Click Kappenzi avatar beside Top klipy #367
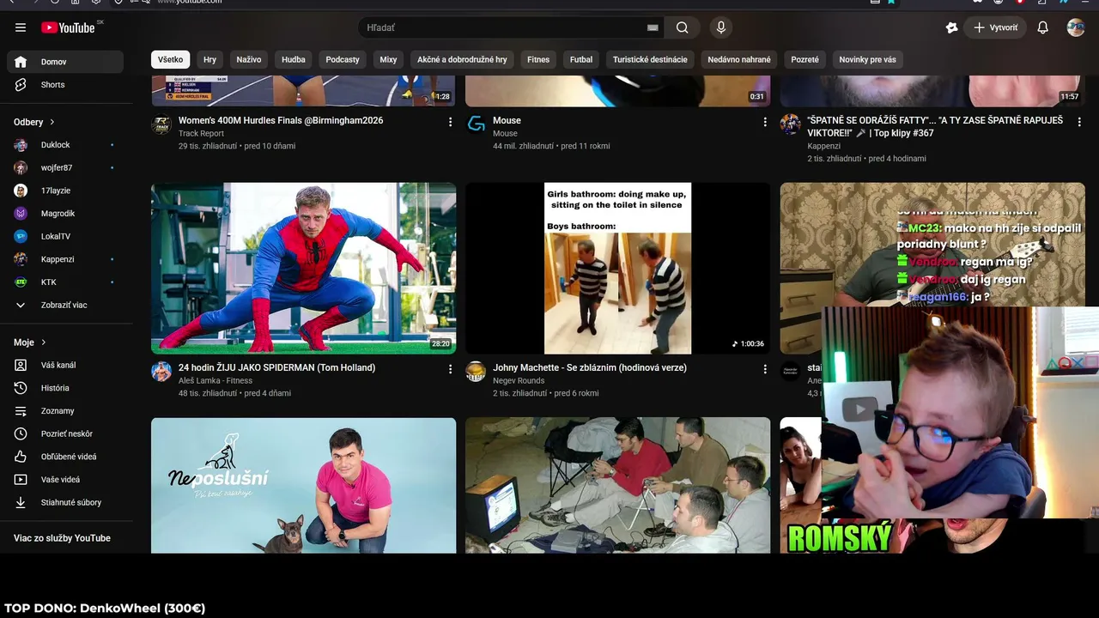The height and width of the screenshot is (618, 1099). [x=790, y=124]
